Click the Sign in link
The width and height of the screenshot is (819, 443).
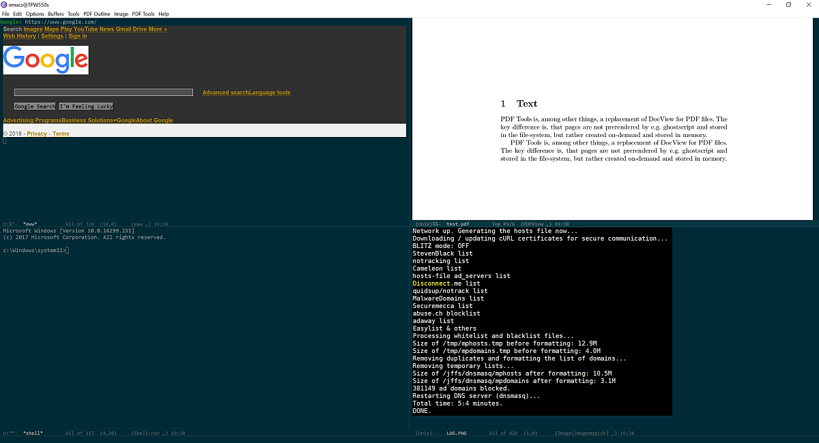click(x=78, y=36)
